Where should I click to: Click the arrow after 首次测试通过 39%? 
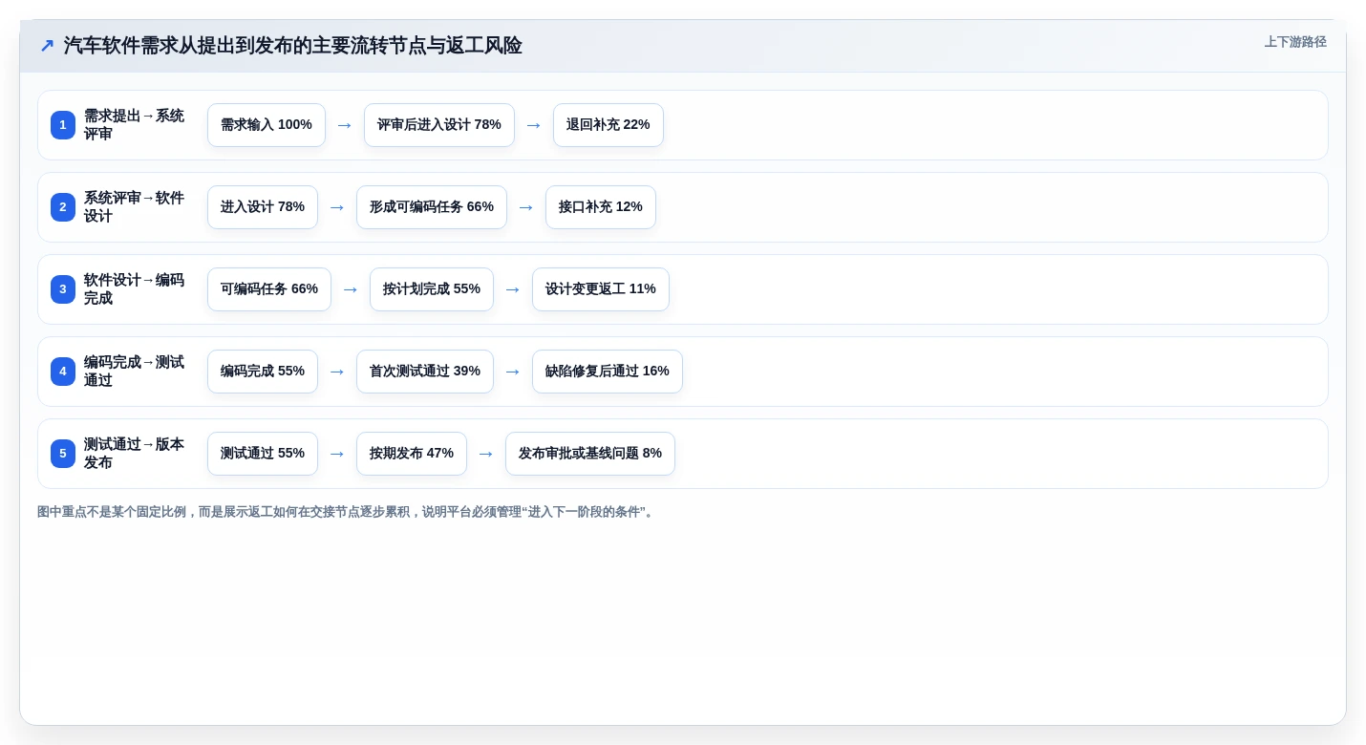pos(513,372)
